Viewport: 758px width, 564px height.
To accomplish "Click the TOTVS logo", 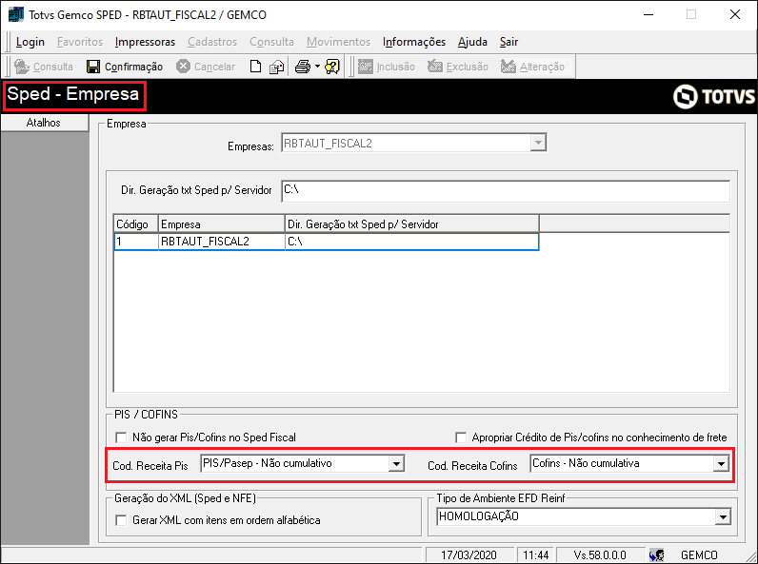I will coord(713,97).
